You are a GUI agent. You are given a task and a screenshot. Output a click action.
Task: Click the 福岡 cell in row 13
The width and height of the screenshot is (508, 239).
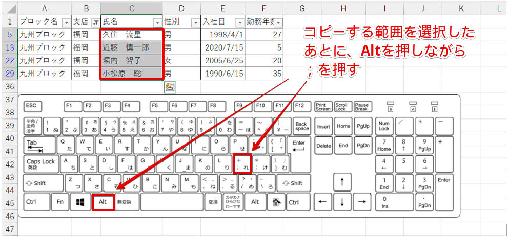point(86,47)
